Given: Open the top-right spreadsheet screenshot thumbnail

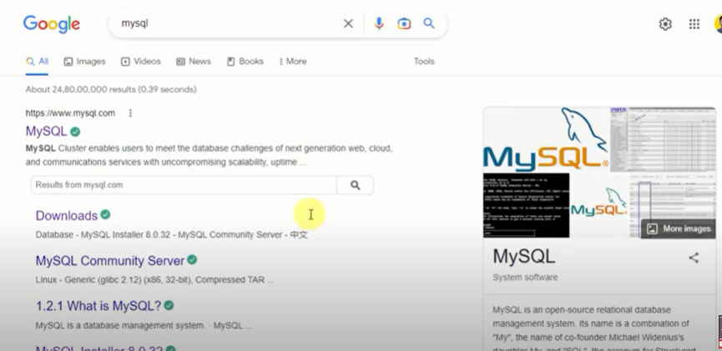Looking at the screenshot, I should 663,139.
